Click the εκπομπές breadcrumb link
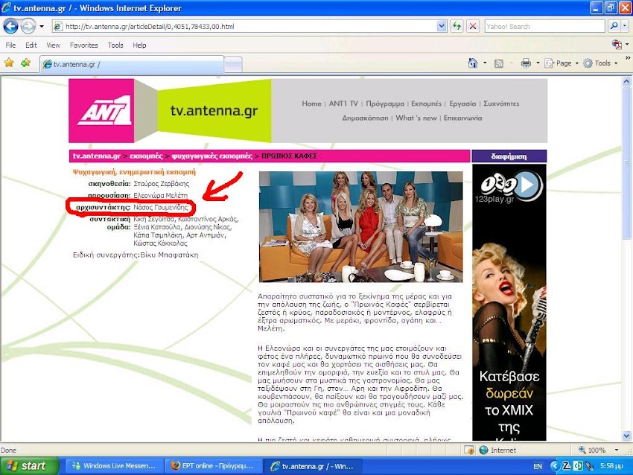This screenshot has width=633, height=475. pos(146,156)
